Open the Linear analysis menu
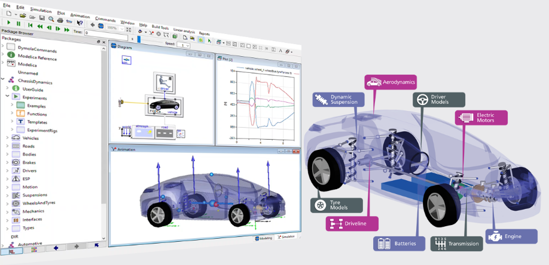 click(x=184, y=30)
